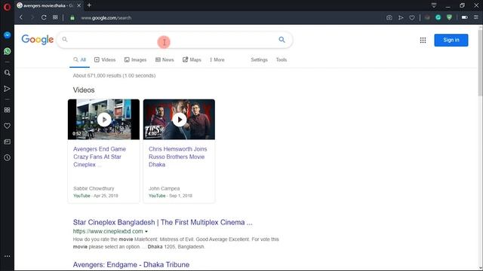Open the Opera menu logo
The width and height of the screenshot is (483, 271).
click(7, 7)
